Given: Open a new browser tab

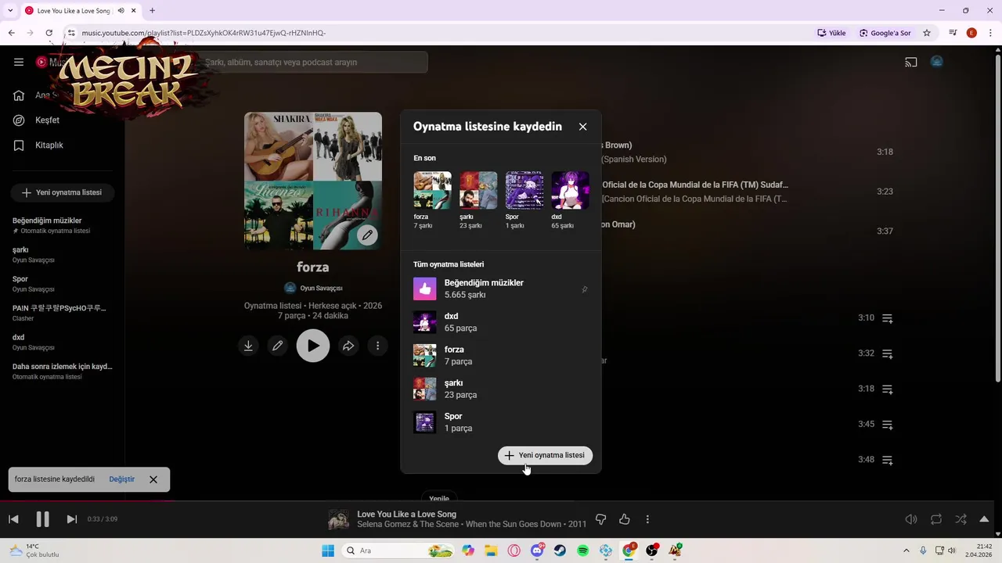Looking at the screenshot, I should click(152, 10).
